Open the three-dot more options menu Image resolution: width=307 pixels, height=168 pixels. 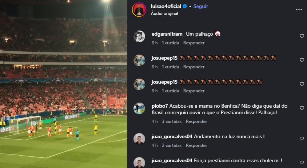[x=299, y=9]
